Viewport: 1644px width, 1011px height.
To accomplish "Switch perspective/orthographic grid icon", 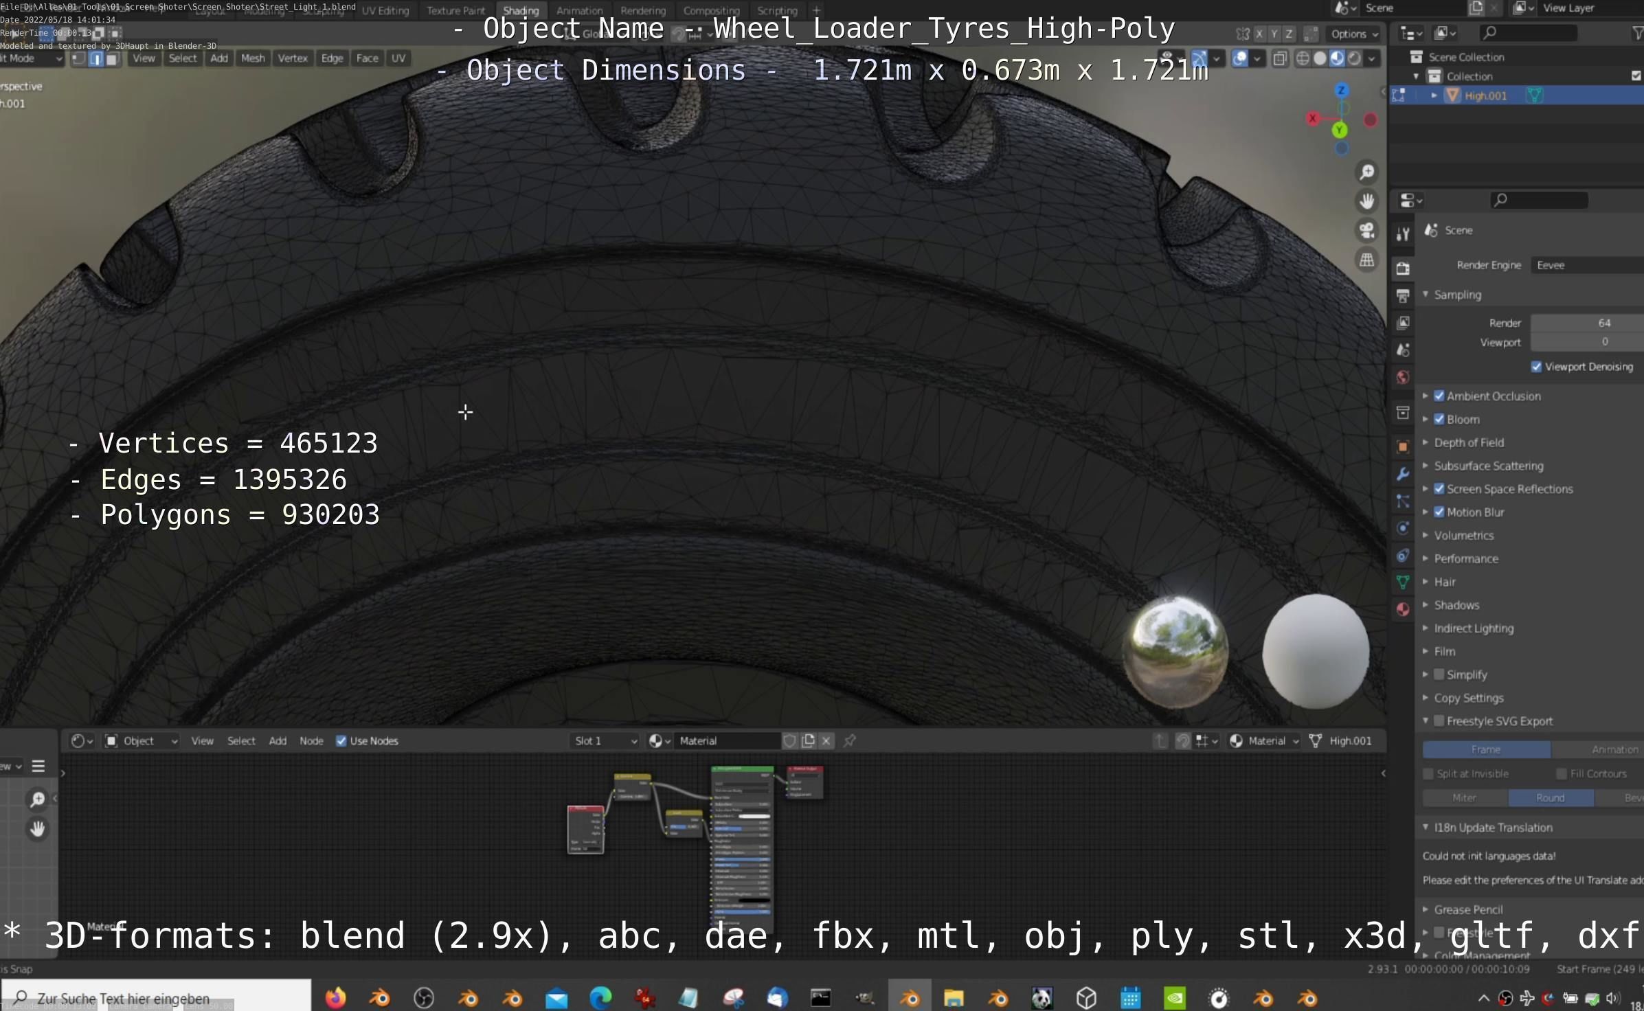I will pos(1367,260).
